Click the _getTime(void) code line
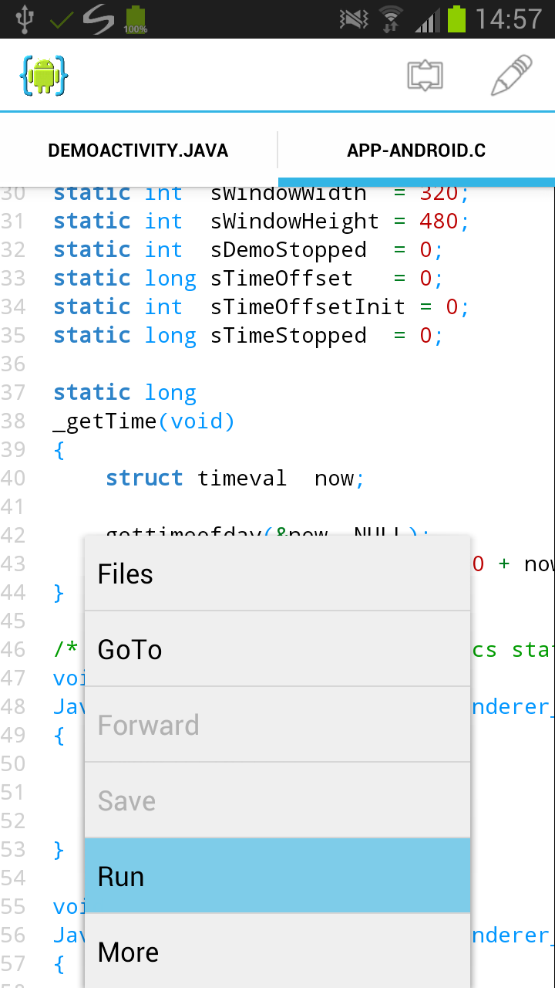This screenshot has width=555, height=988. click(143, 421)
